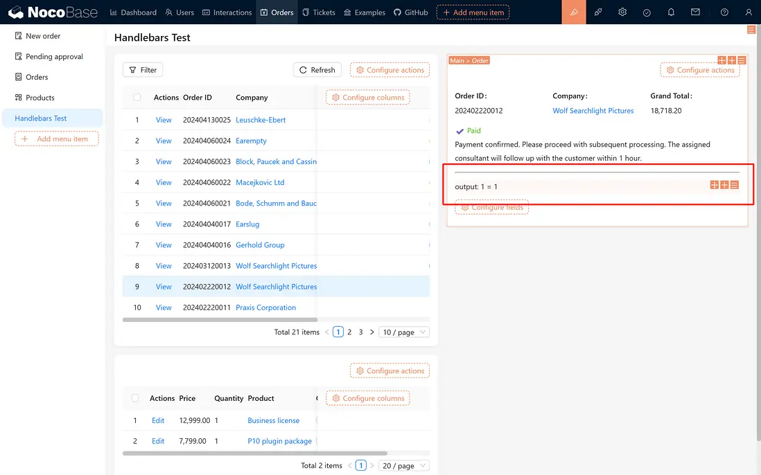Viewport: 761px width, 475px height.
Task: Click the Orders sidebar icon
Action: 19,77
